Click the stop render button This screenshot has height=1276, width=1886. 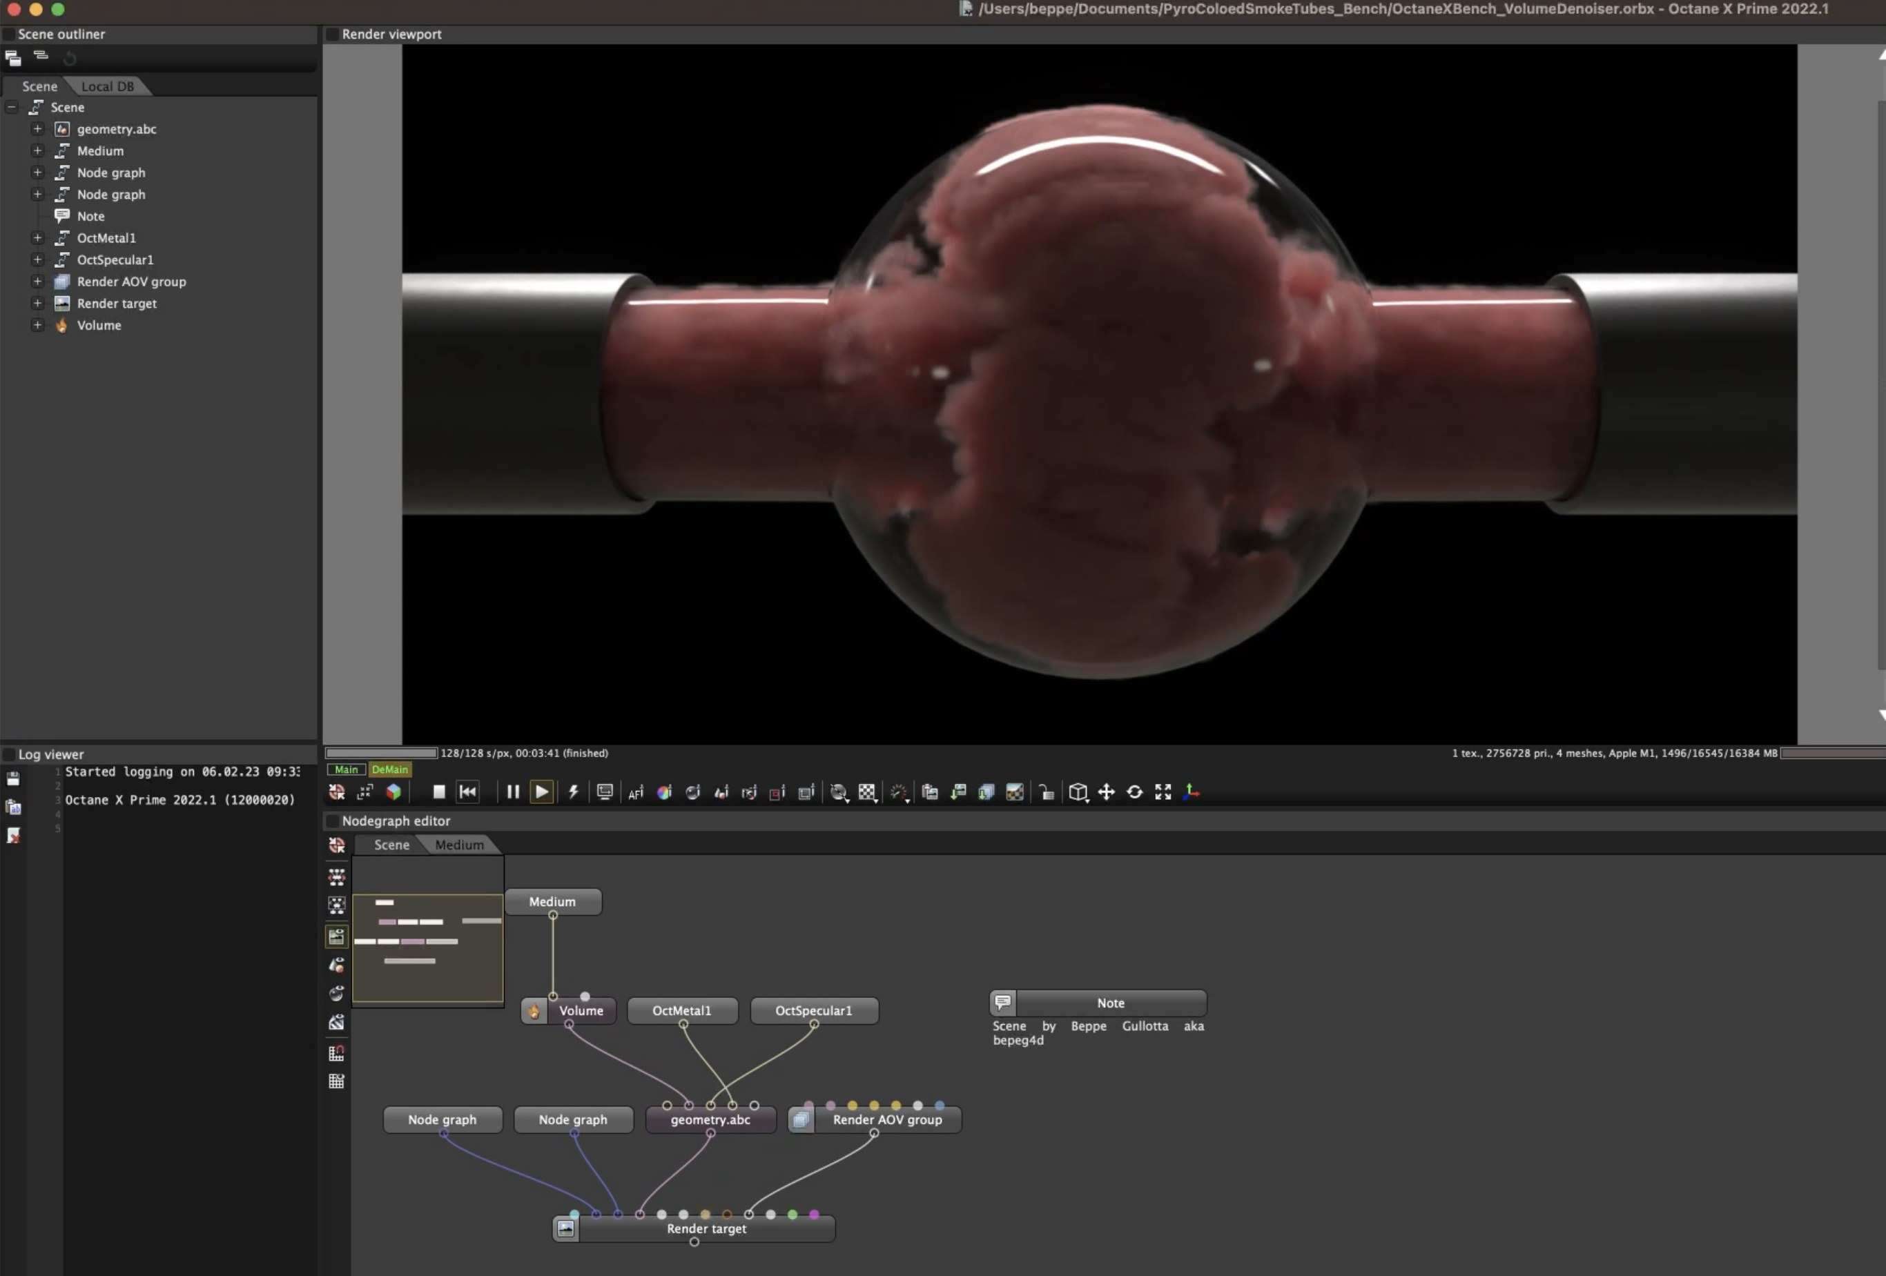tap(438, 792)
